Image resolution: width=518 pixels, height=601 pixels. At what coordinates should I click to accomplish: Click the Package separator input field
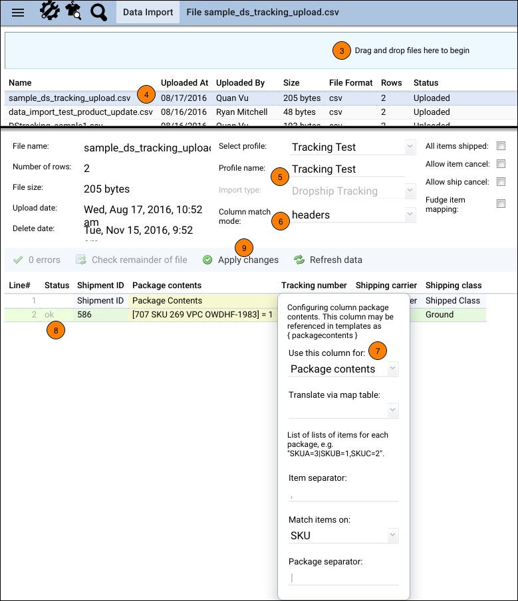click(x=343, y=578)
